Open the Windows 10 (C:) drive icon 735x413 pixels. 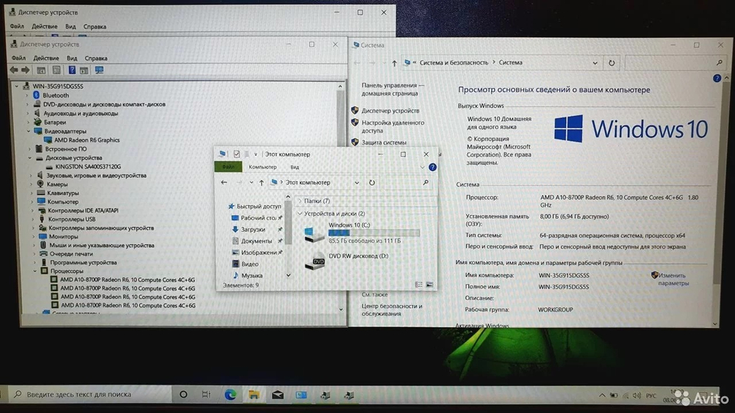(314, 234)
